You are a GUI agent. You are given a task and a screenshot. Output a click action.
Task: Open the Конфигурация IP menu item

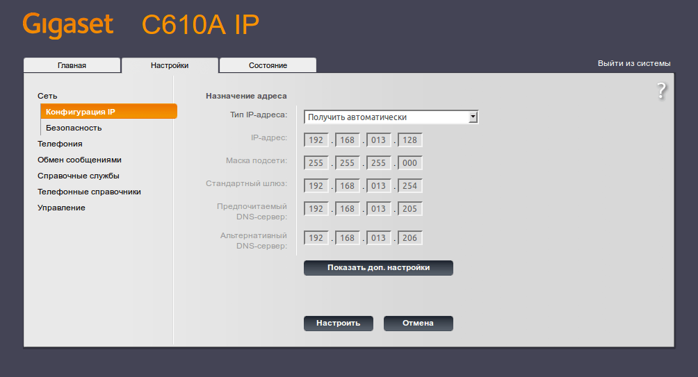coord(108,112)
